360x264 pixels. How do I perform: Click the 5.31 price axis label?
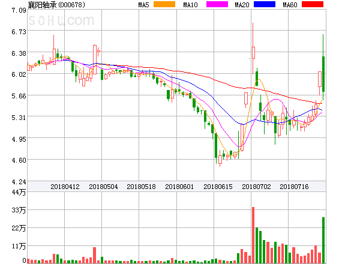tap(19, 118)
